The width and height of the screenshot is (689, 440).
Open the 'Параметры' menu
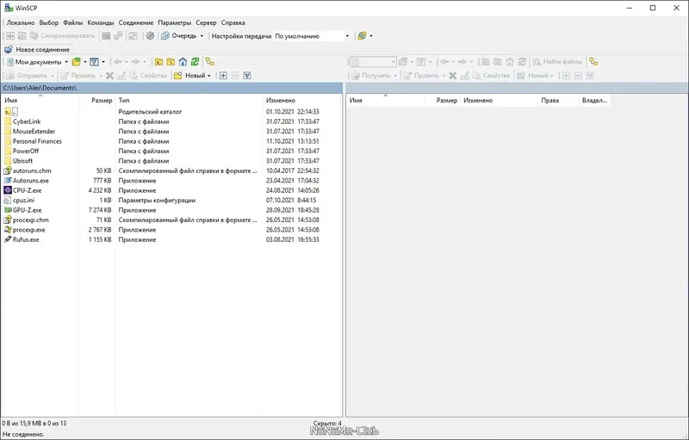[175, 23]
